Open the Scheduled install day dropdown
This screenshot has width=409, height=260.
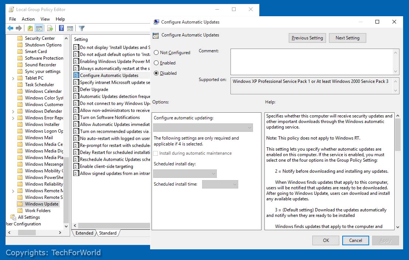tap(185, 174)
